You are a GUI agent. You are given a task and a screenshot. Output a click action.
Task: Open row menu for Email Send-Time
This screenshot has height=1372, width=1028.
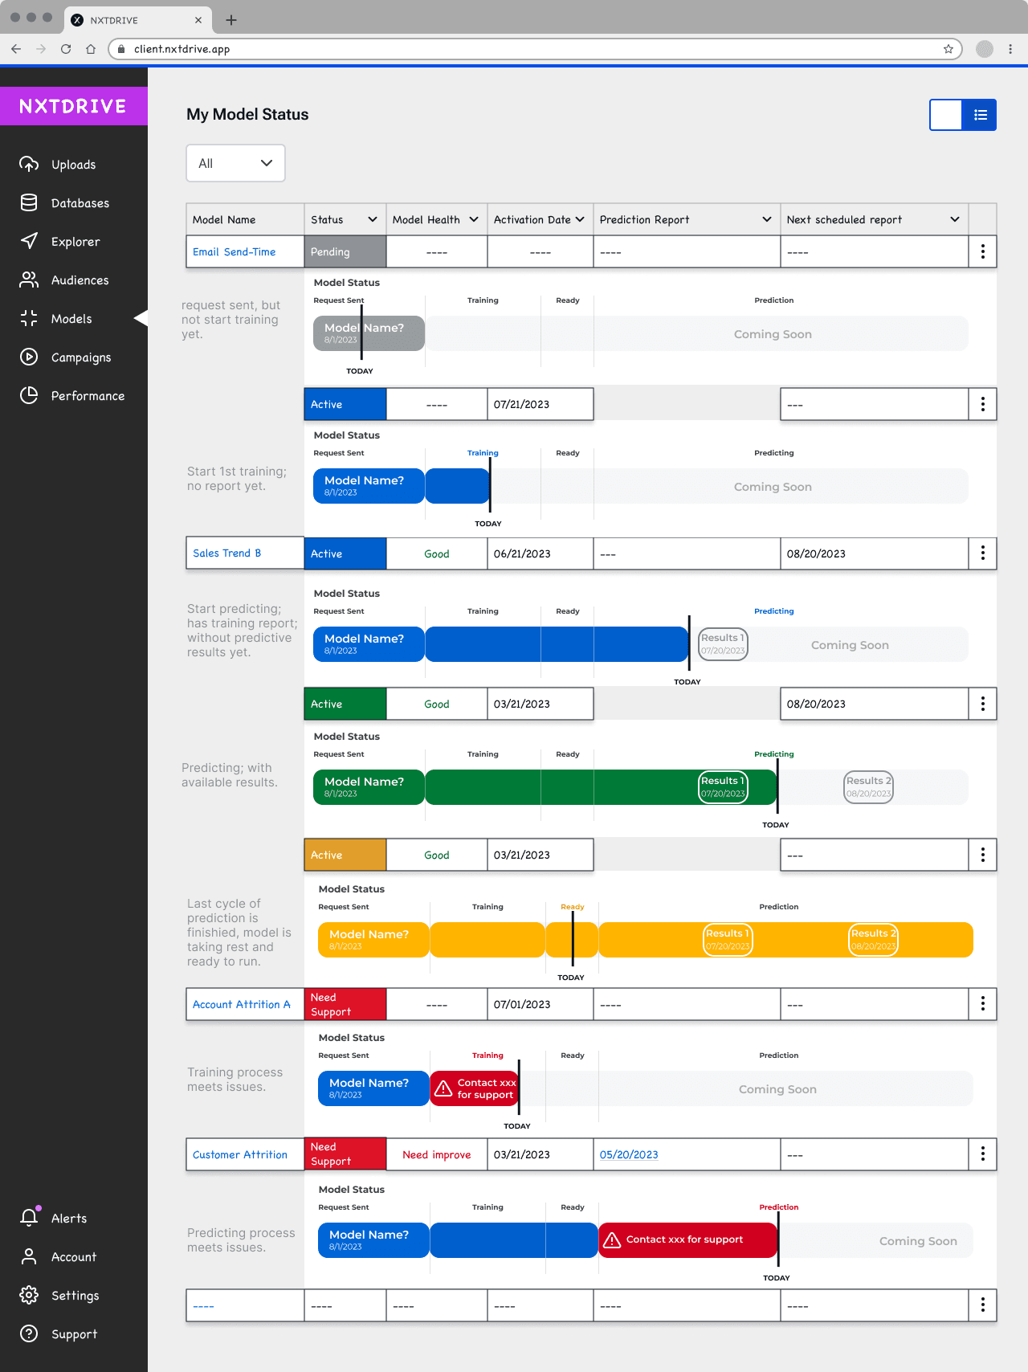pos(982,251)
